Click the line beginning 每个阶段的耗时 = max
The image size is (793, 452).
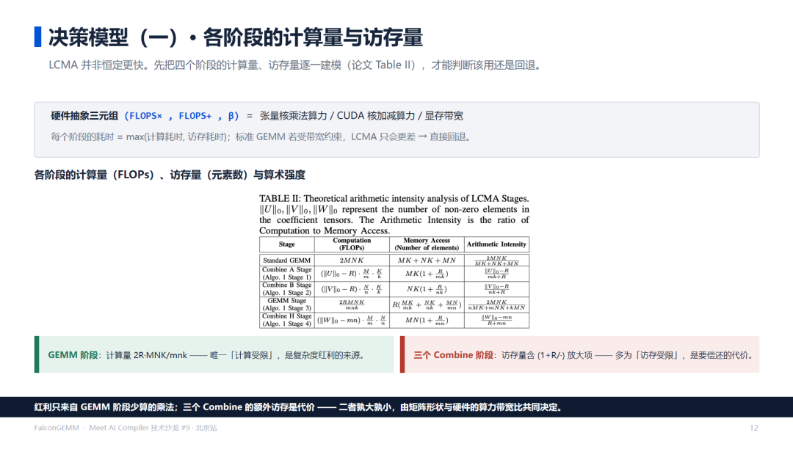click(261, 136)
